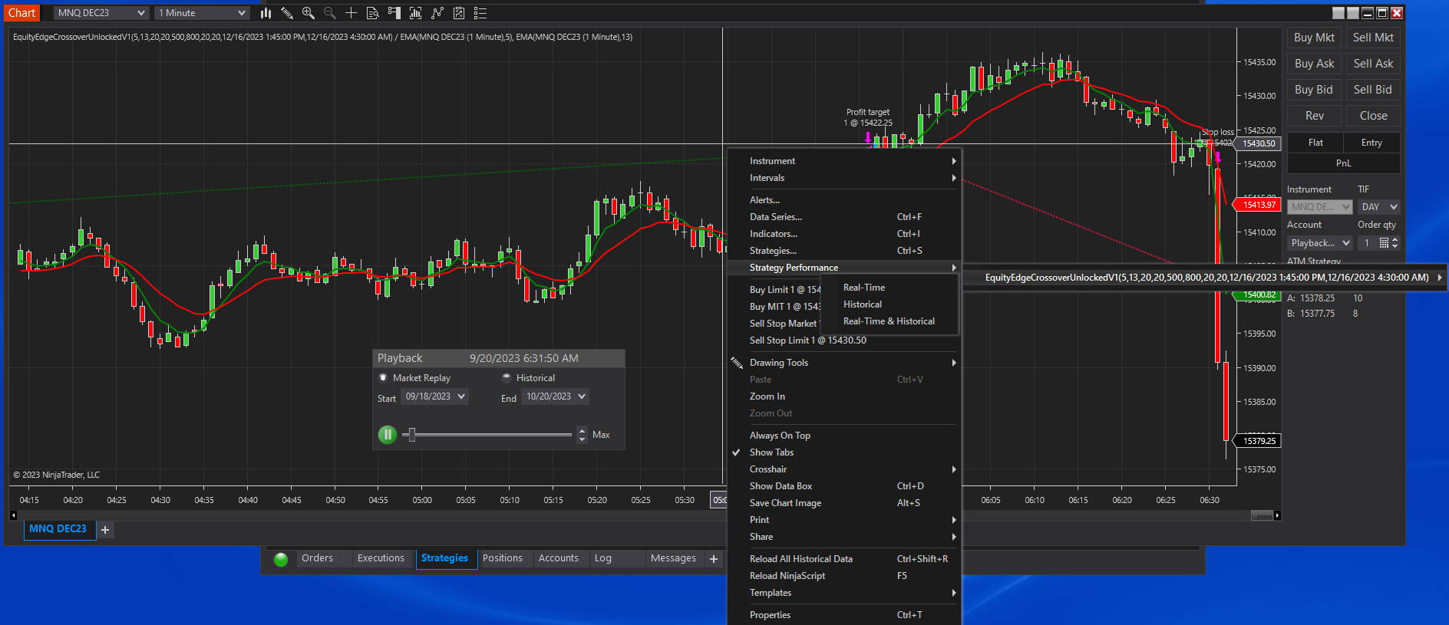Choose Save Chart Image
The height and width of the screenshot is (625, 1449).
coord(844,503)
